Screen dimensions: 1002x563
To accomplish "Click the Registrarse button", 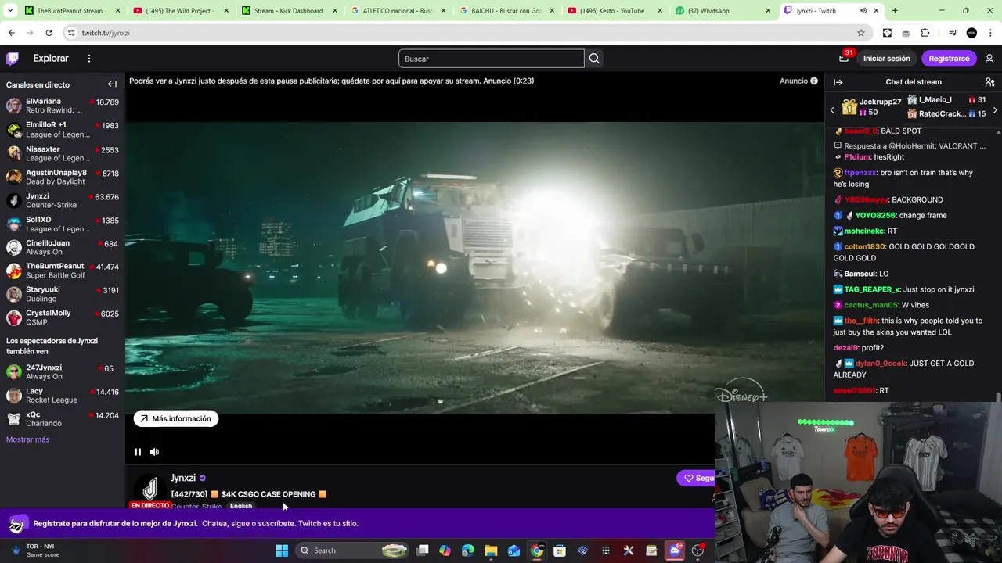I will pos(949,59).
